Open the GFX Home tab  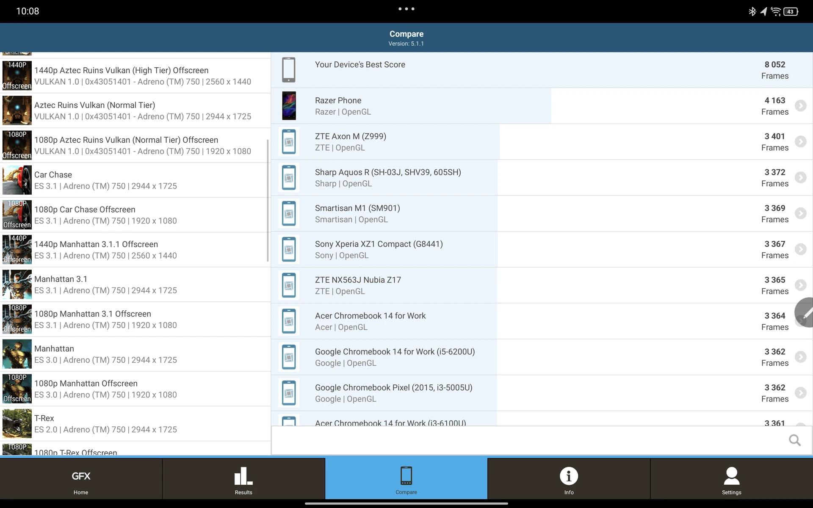pyautogui.click(x=81, y=479)
